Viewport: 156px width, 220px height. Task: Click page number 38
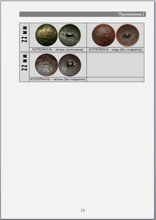[x=83, y=210]
